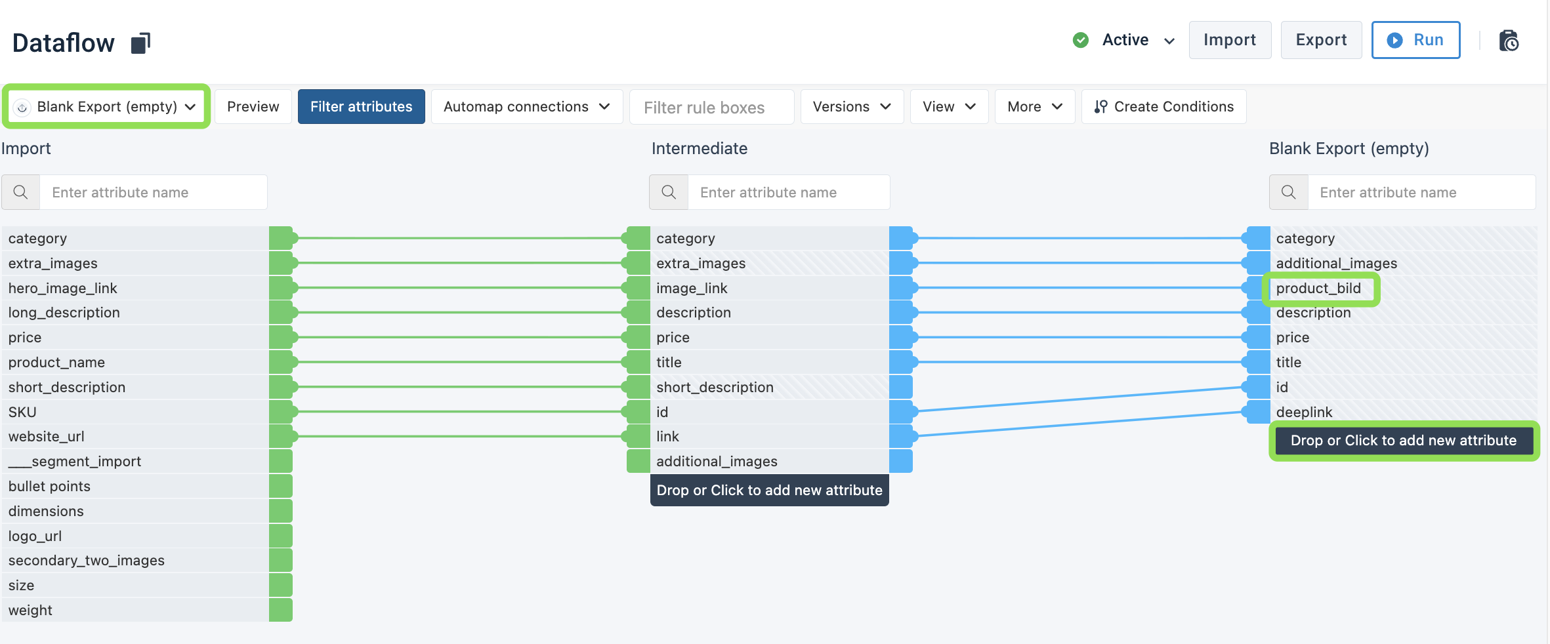Focus Blank Export attribute name field
Viewport: 1550px width, 644px height.
click(x=1421, y=192)
